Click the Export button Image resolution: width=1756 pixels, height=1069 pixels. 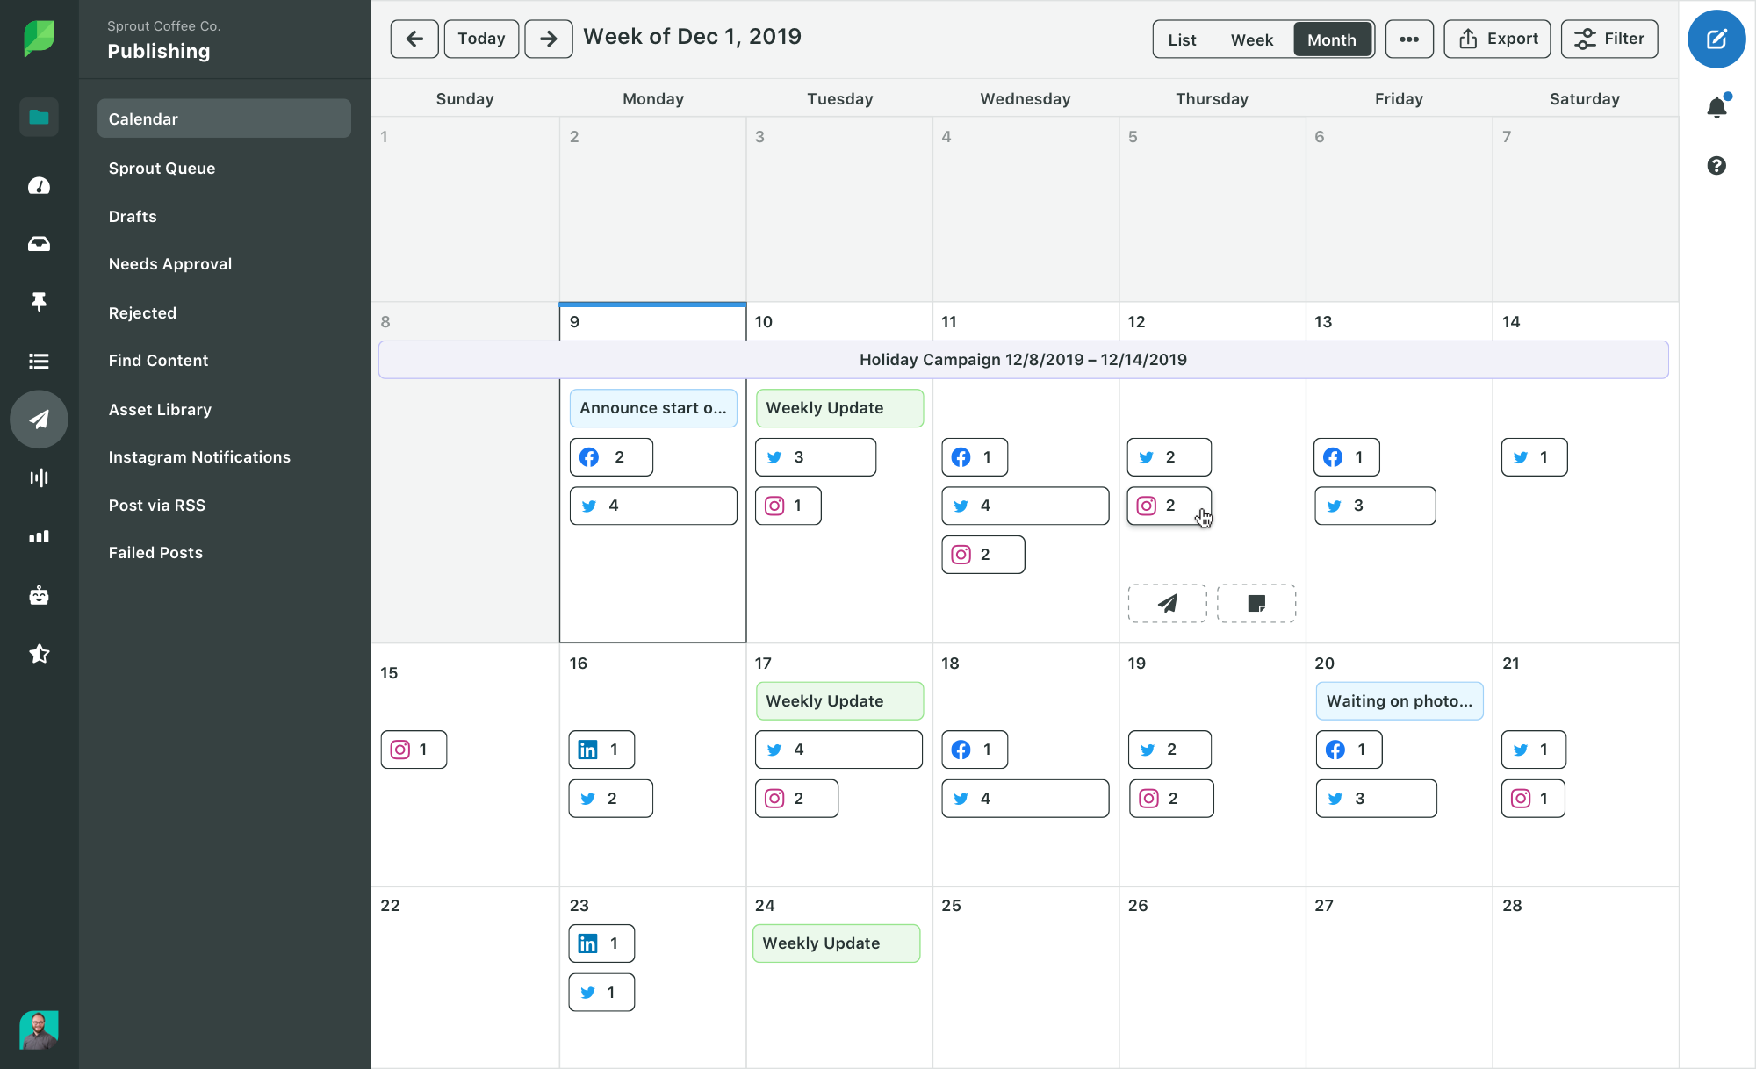coord(1497,39)
